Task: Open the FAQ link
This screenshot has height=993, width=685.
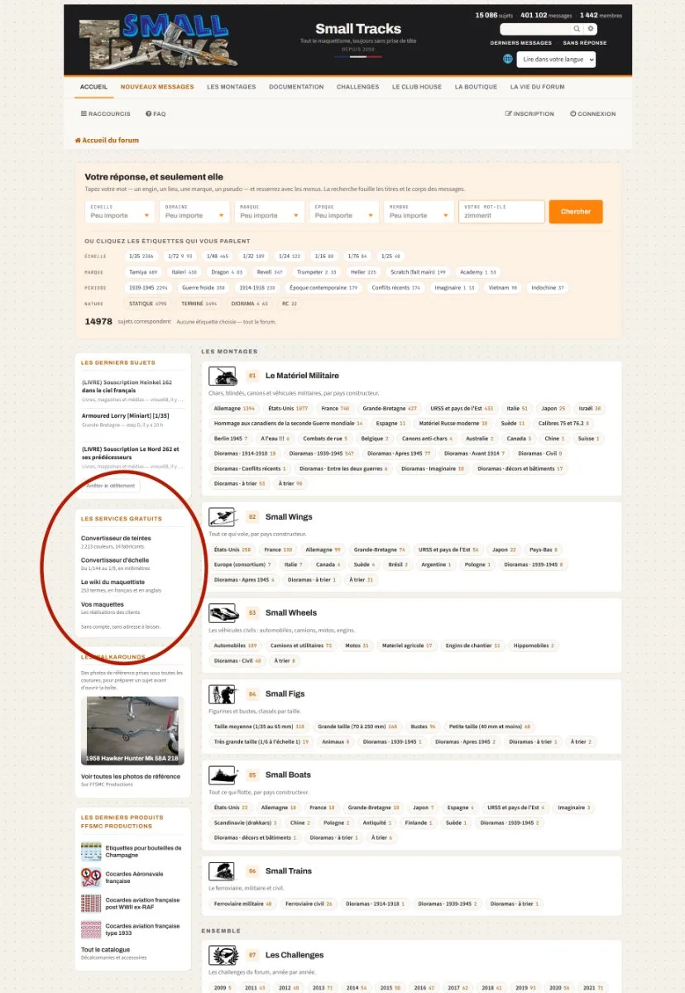Action: pos(156,114)
